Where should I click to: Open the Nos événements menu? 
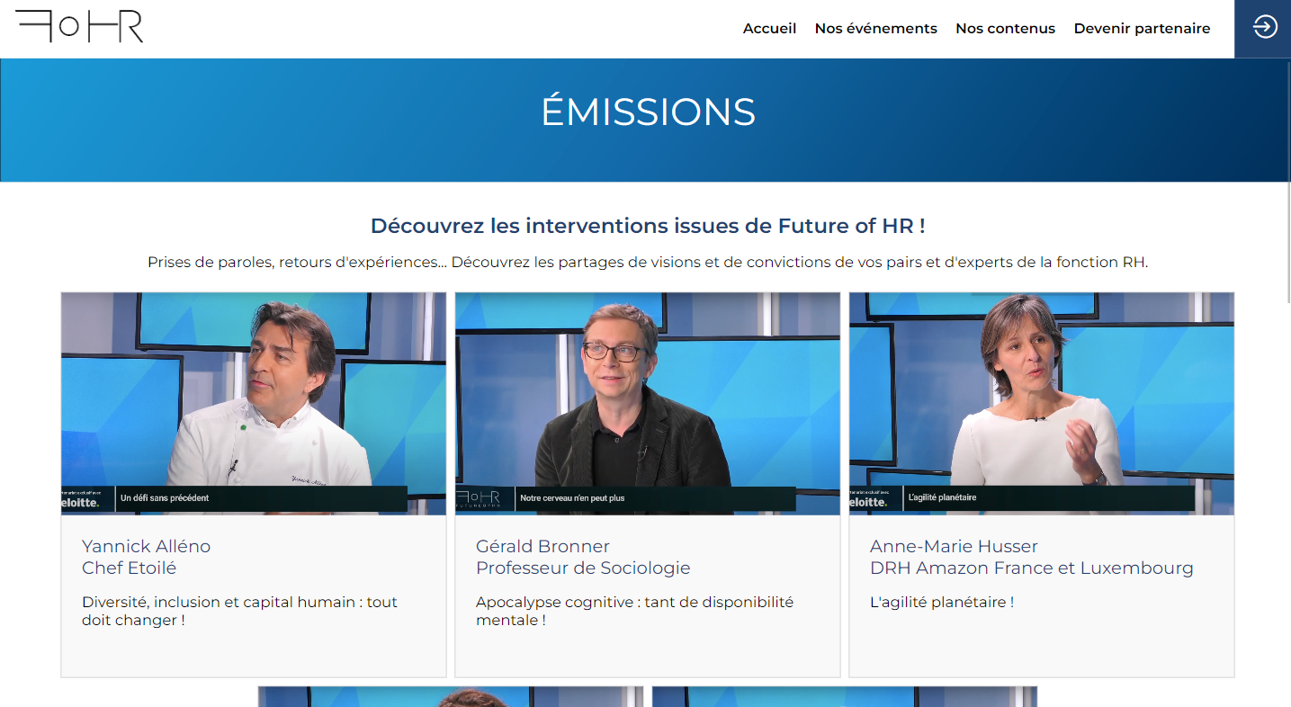pyautogui.click(x=875, y=29)
